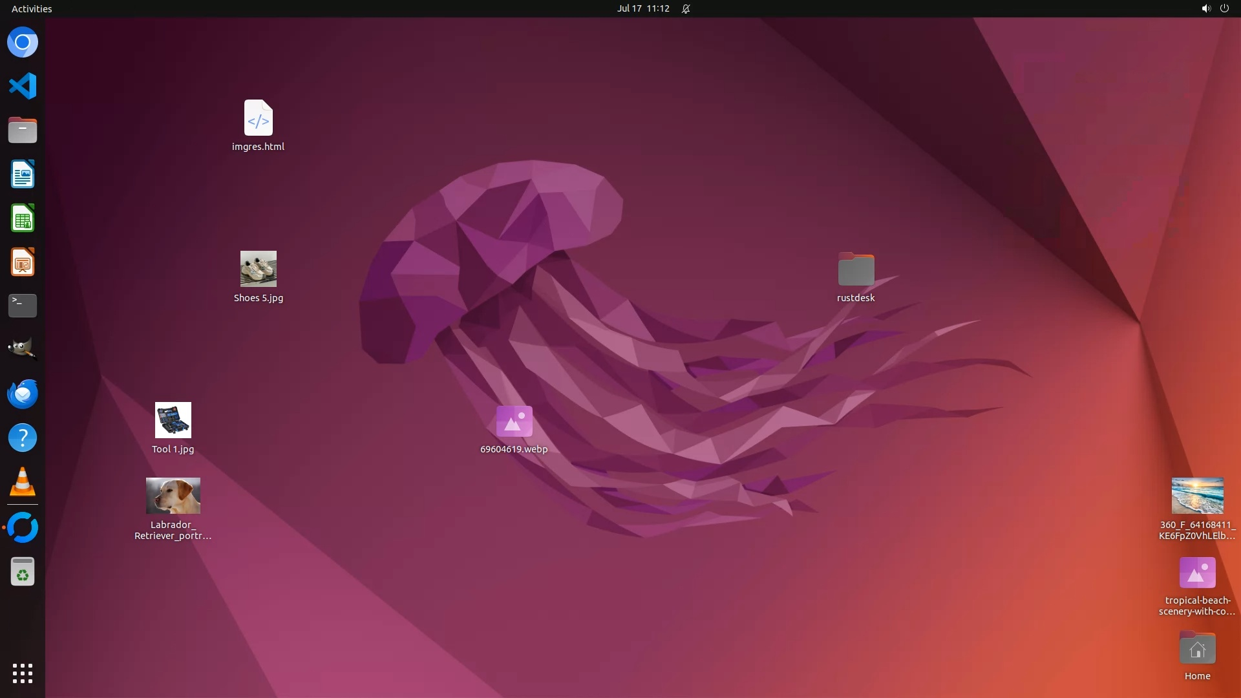Launch LibreOffice Writer from the dock
The height and width of the screenshot is (698, 1241).
(x=23, y=174)
